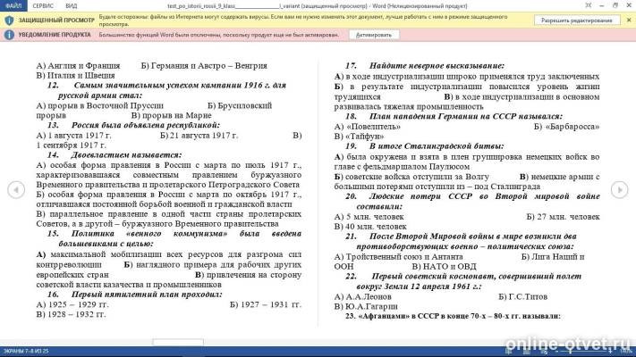Viewport: 636px width, 357px height.
Task: Click answer В) Ю.А.Гагарин
Action: pos(366,306)
